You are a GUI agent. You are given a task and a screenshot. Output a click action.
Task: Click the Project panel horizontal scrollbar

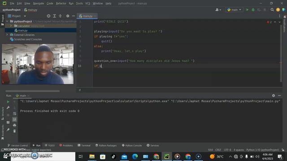coord(32,91)
